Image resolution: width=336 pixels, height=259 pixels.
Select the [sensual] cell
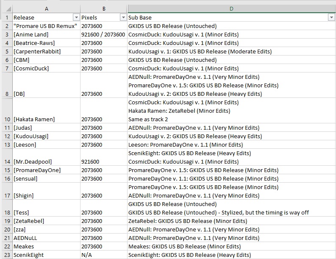[x=46, y=178]
